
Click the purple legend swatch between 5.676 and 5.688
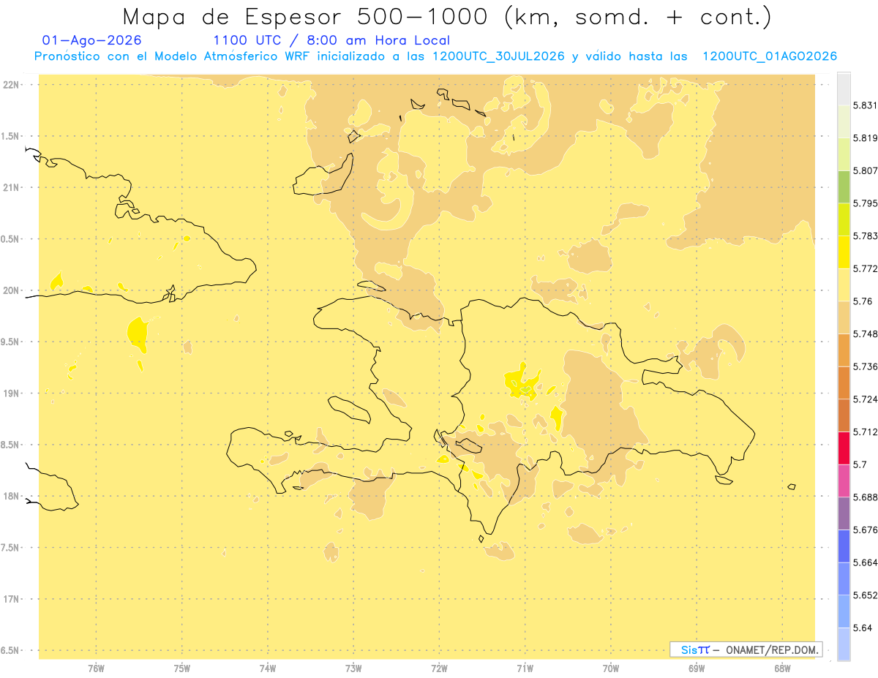point(844,513)
